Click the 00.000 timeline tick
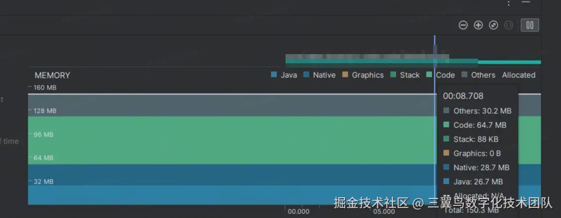Image resolution: width=561 pixels, height=218 pixels. coord(298,211)
